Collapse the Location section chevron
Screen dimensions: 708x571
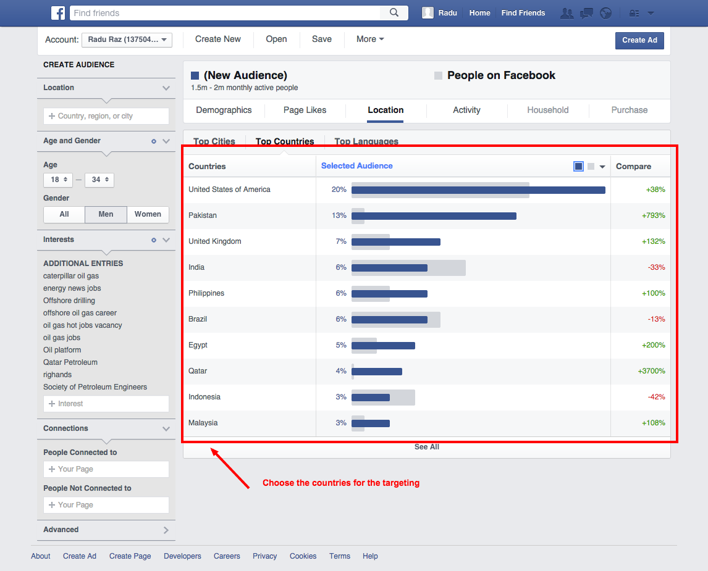coord(166,88)
